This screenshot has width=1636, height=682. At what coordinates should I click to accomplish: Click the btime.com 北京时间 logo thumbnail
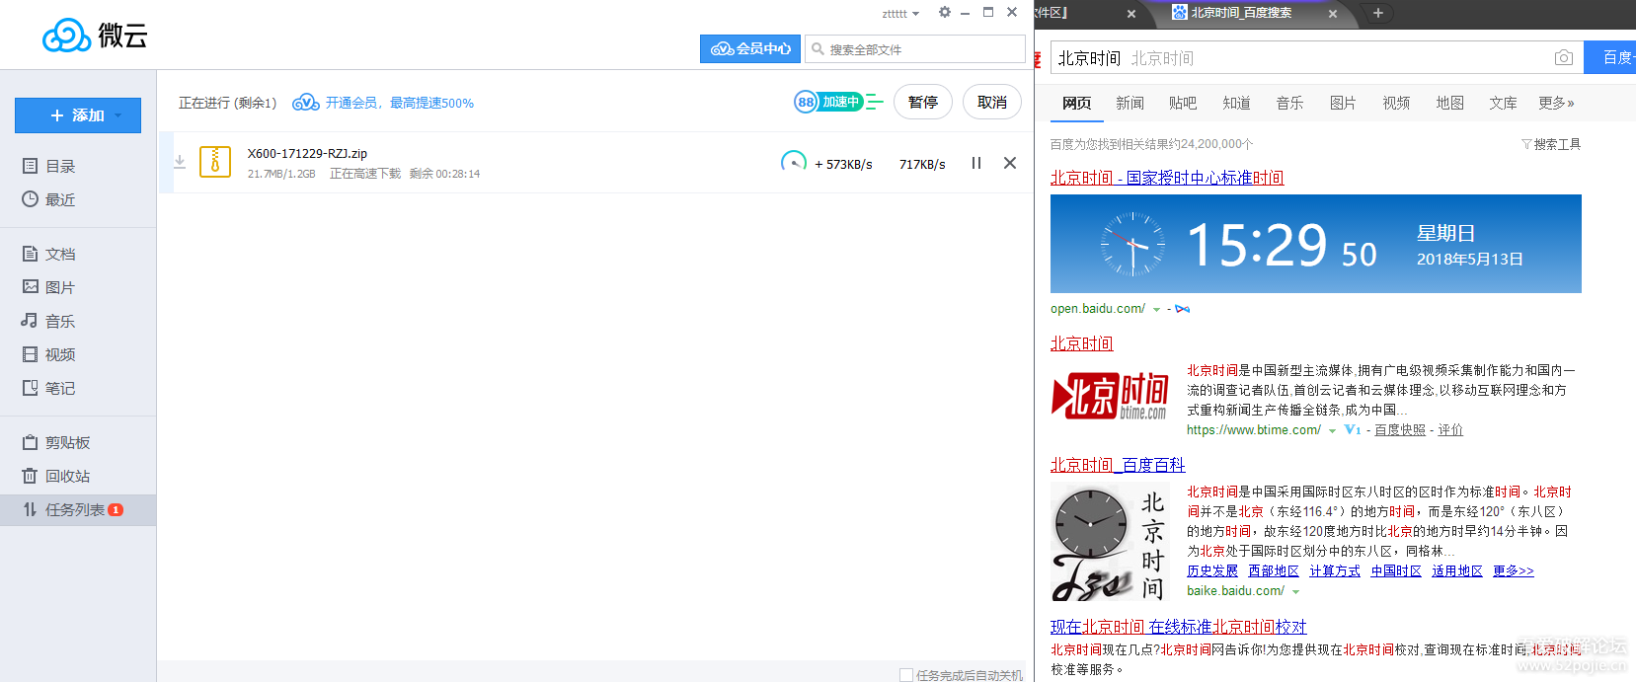[x=1111, y=395]
